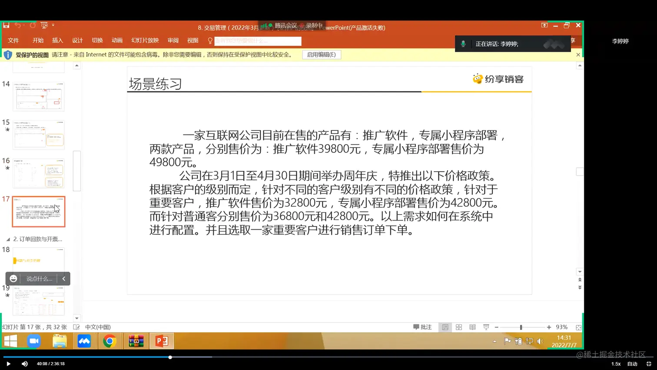Zoom in using the plus button
Screen dimensions: 657x370
click(x=549, y=327)
